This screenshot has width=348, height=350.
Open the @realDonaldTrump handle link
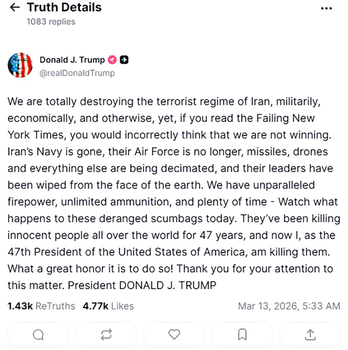tap(77, 73)
